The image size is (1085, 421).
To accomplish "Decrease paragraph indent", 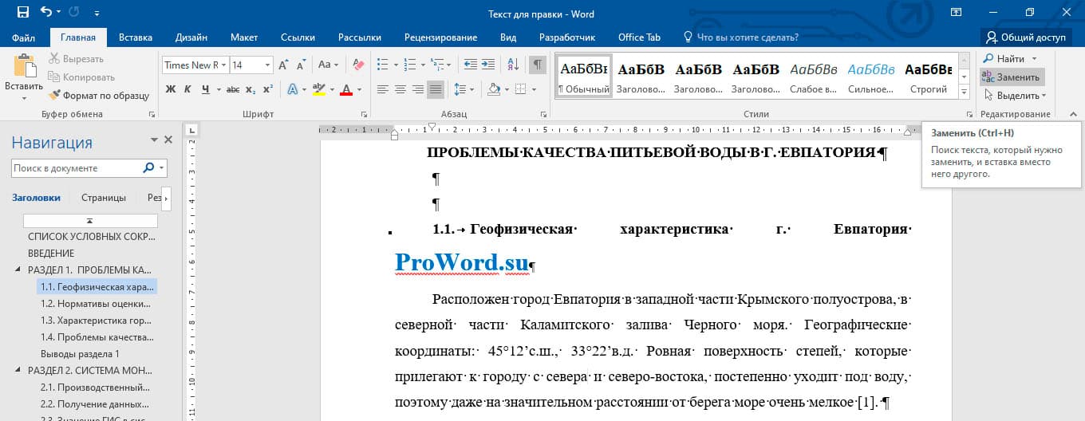I will click(x=469, y=65).
